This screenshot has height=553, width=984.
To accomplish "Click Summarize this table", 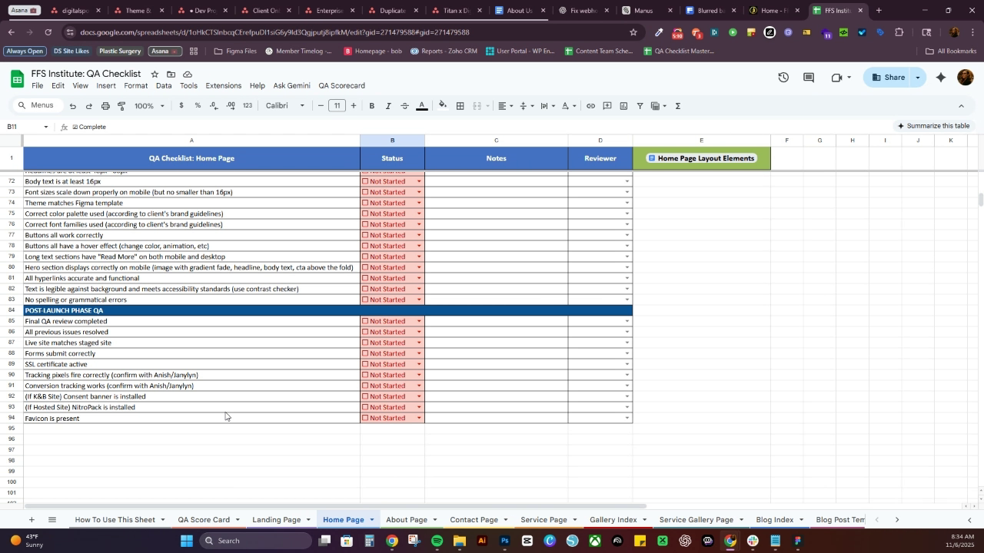I will tap(933, 126).
